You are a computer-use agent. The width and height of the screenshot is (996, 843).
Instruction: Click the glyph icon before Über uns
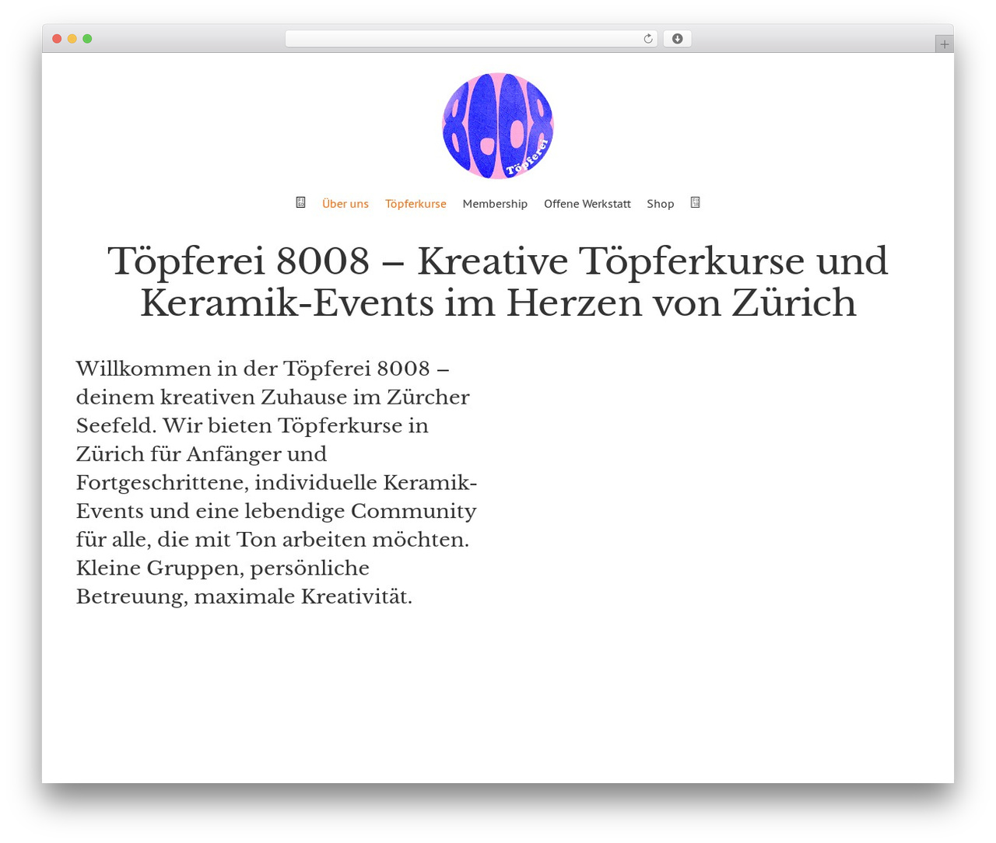300,202
